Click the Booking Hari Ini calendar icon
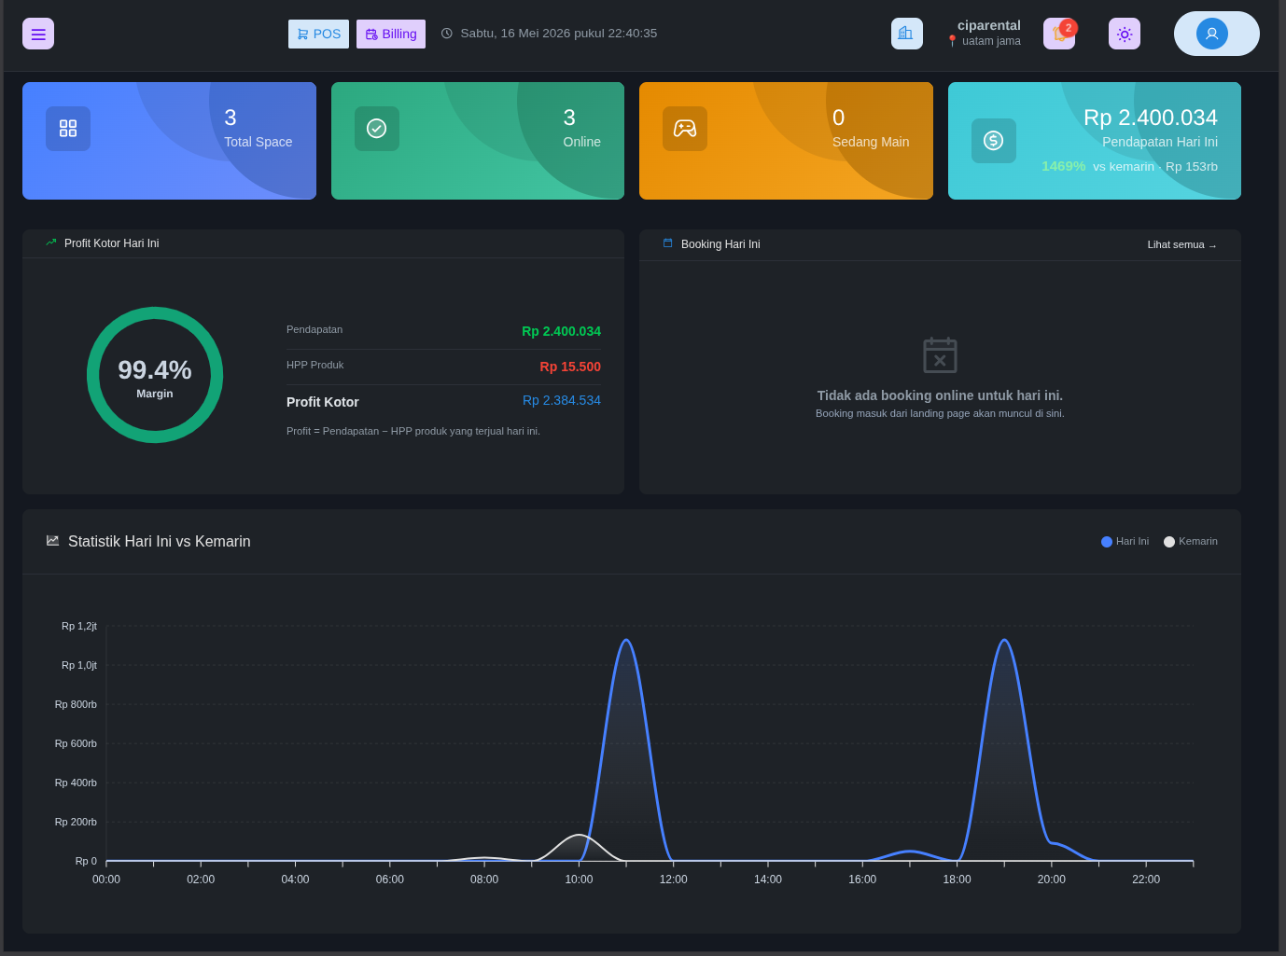Screen dimensions: 1286x956 667,243
